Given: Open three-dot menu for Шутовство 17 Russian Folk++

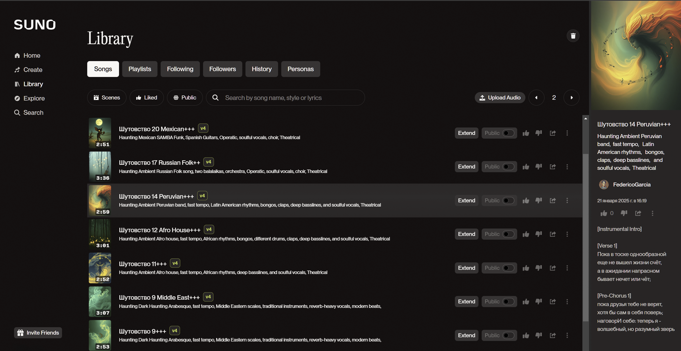Looking at the screenshot, I should coord(567,167).
